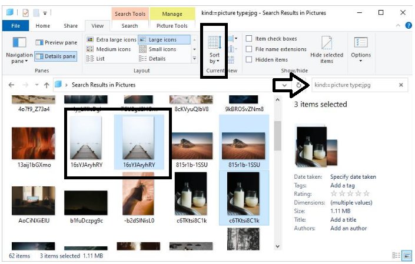The image size is (415, 264).
Task: Refresh the search results
Action: point(298,85)
